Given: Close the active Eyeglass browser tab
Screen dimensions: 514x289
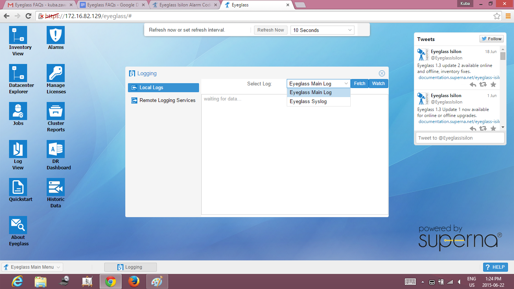Looking at the screenshot, I should click(288, 5).
